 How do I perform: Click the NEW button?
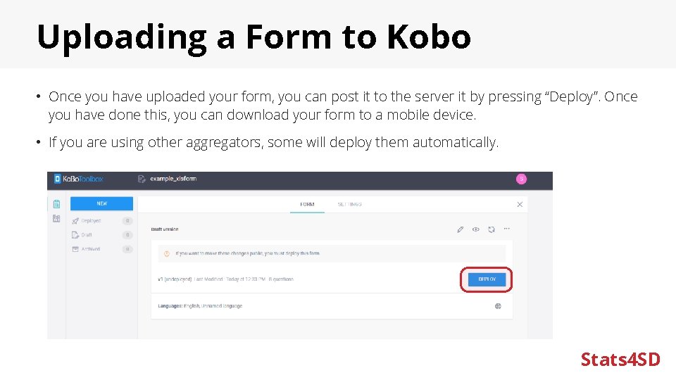tap(102, 203)
